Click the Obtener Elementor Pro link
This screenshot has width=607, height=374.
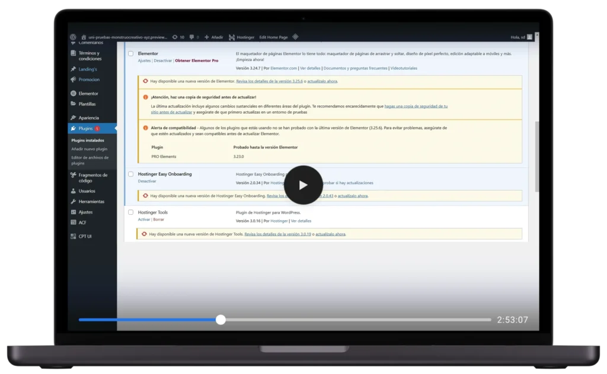196,60
